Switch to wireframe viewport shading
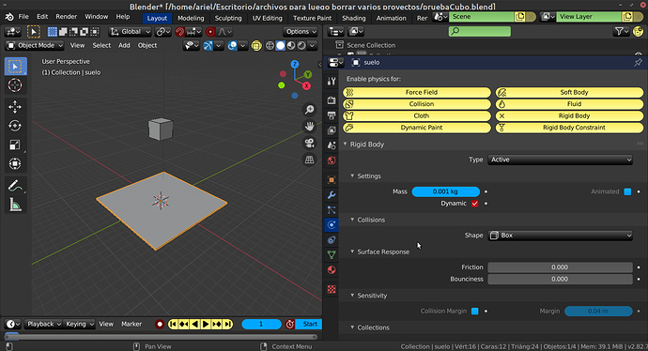 pyautogui.click(x=270, y=45)
